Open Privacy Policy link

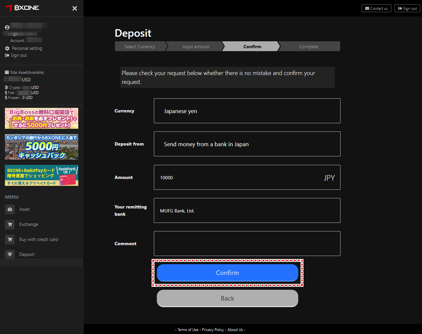pyautogui.click(x=213, y=330)
